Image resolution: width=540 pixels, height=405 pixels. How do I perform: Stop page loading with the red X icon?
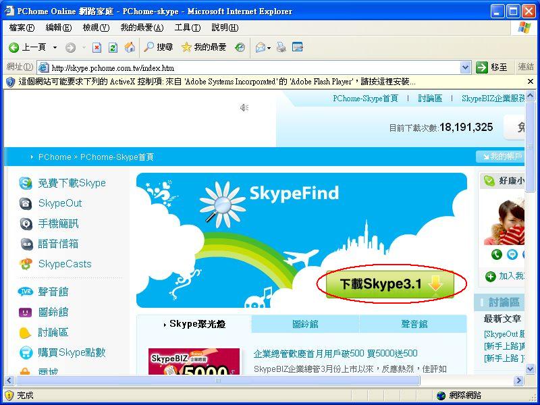point(97,47)
